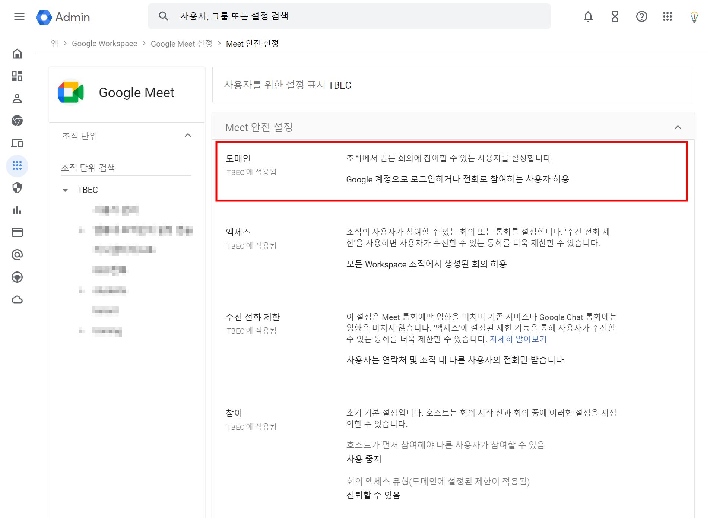
Task: Go to Home in sidebar
Action: (x=17, y=54)
